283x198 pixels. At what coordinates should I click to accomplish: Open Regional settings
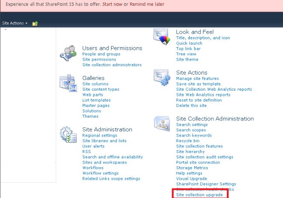[x=100, y=136]
